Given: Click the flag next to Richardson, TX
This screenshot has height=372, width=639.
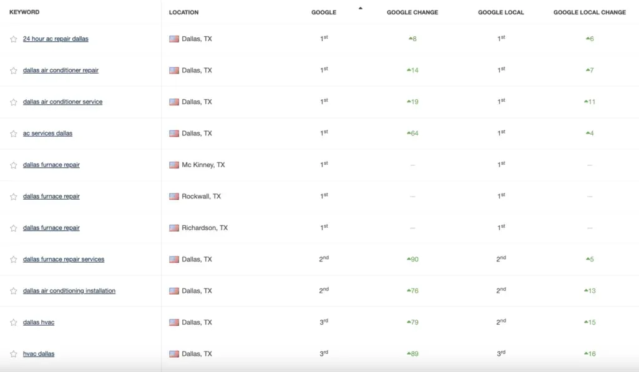Looking at the screenshot, I should click(174, 227).
